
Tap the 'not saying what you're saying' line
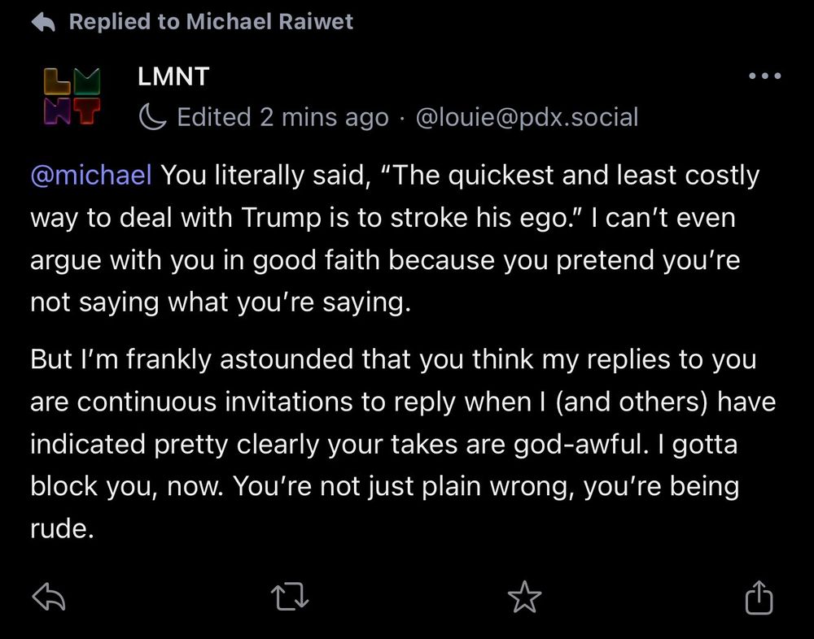(220, 302)
